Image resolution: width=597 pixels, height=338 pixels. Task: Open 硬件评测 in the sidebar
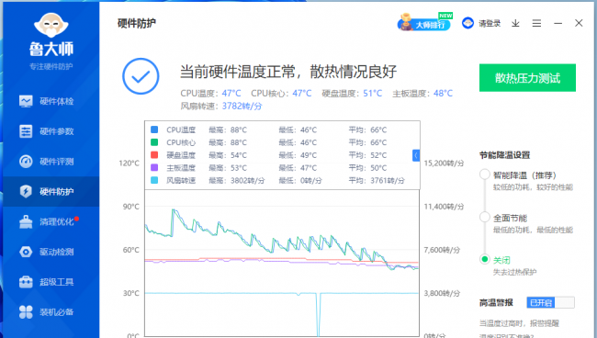pyautogui.click(x=51, y=162)
